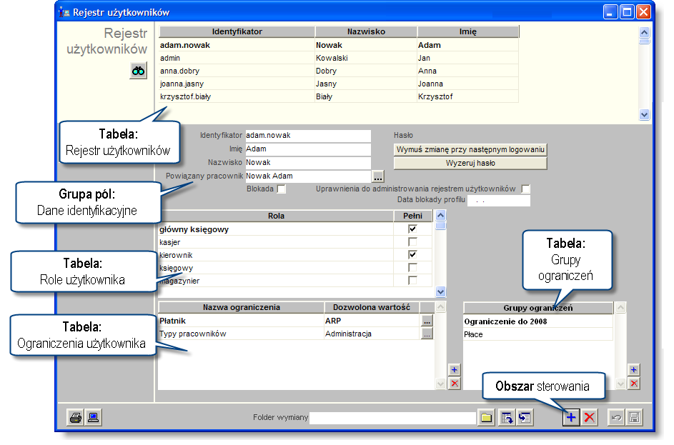Select the adam.nowak user row

pos(339,45)
